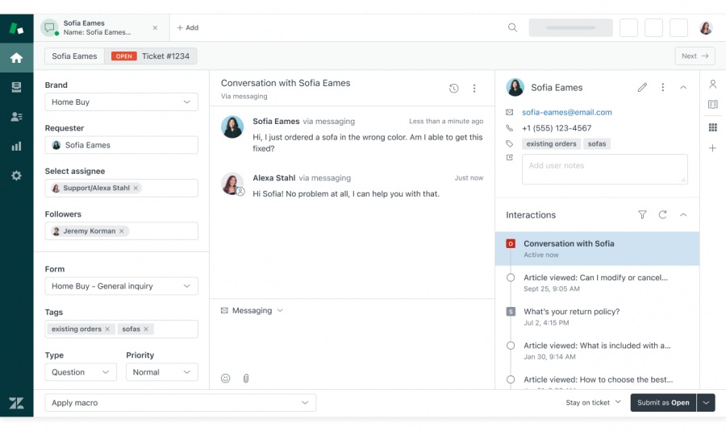Click the Add user notes field
The height and width of the screenshot is (431, 726).
point(604,168)
